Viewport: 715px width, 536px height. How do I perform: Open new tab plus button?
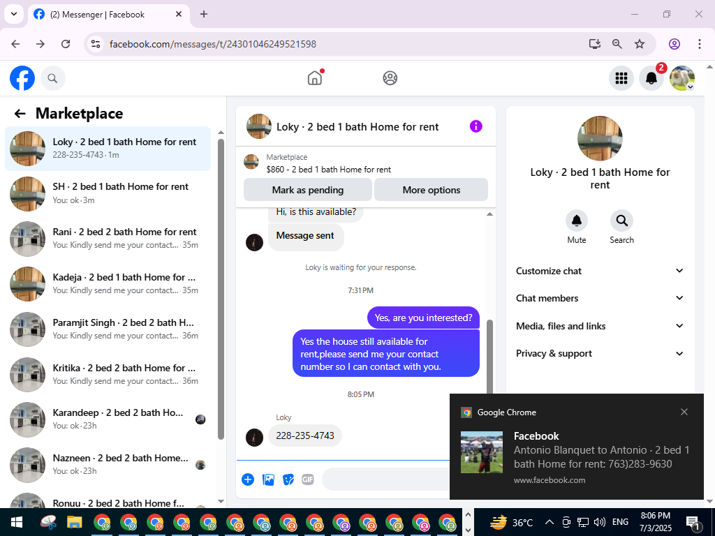point(204,14)
